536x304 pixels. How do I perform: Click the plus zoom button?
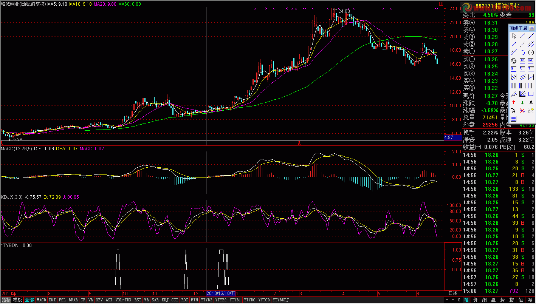tap(447, 300)
